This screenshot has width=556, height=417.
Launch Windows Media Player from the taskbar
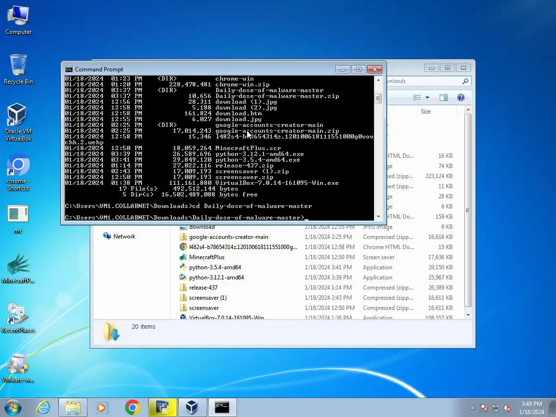[102, 407]
